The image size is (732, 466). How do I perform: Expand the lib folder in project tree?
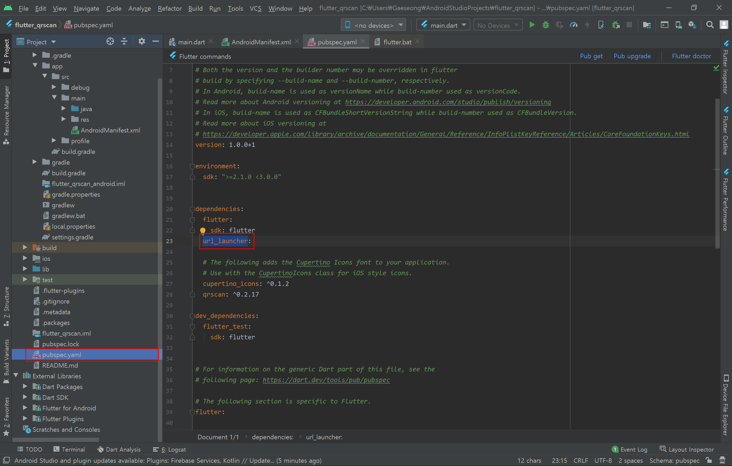[x=25, y=269]
